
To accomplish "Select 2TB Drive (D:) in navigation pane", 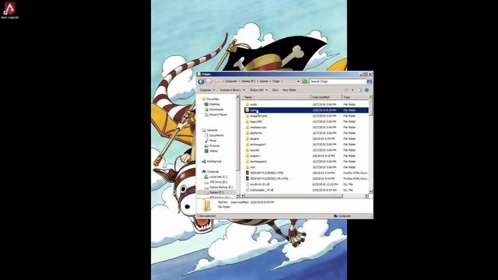I will click(219, 182).
